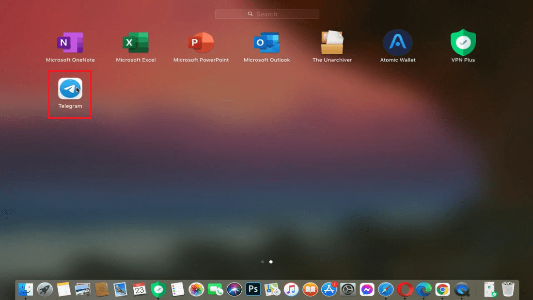533x300 pixels.
Task: Launch Telegram app
Action: point(70,89)
